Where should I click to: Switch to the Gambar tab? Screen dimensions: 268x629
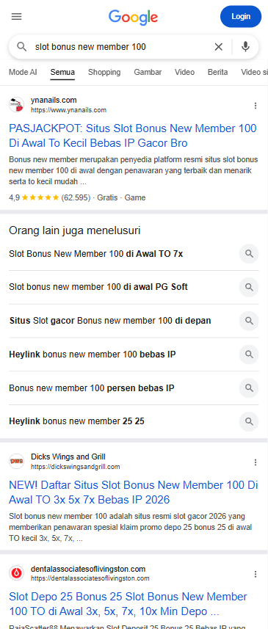click(x=148, y=72)
